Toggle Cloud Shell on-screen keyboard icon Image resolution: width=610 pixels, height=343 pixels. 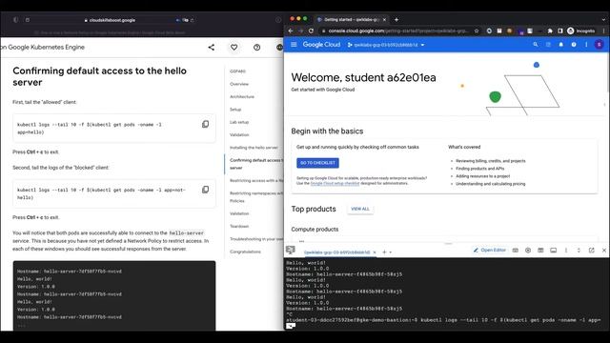tap(515, 251)
